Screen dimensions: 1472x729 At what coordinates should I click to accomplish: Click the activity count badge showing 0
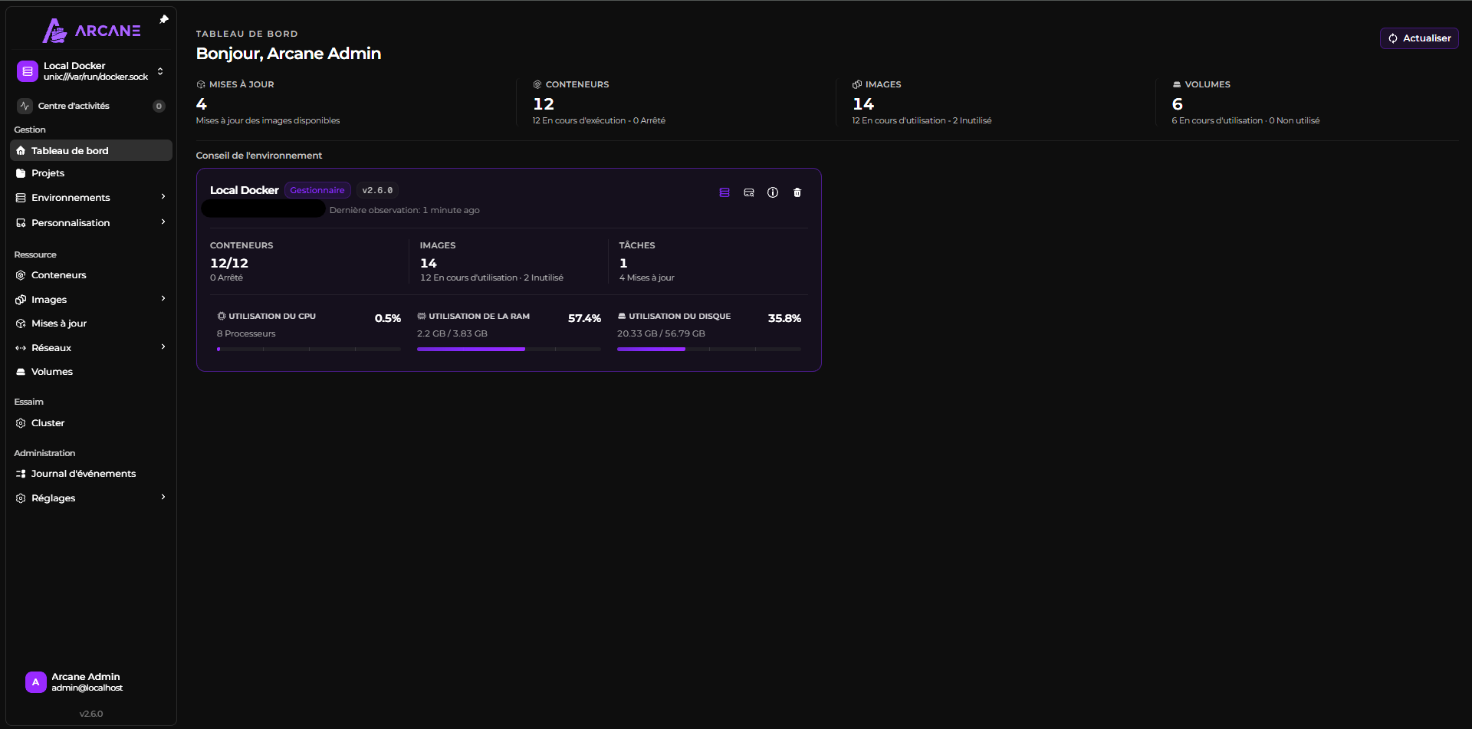click(x=159, y=106)
